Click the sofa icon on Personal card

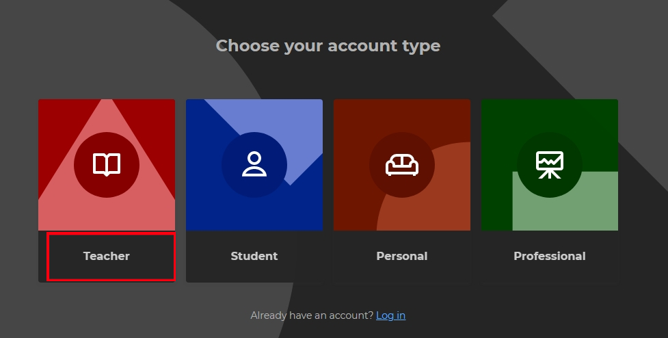pyautogui.click(x=402, y=165)
